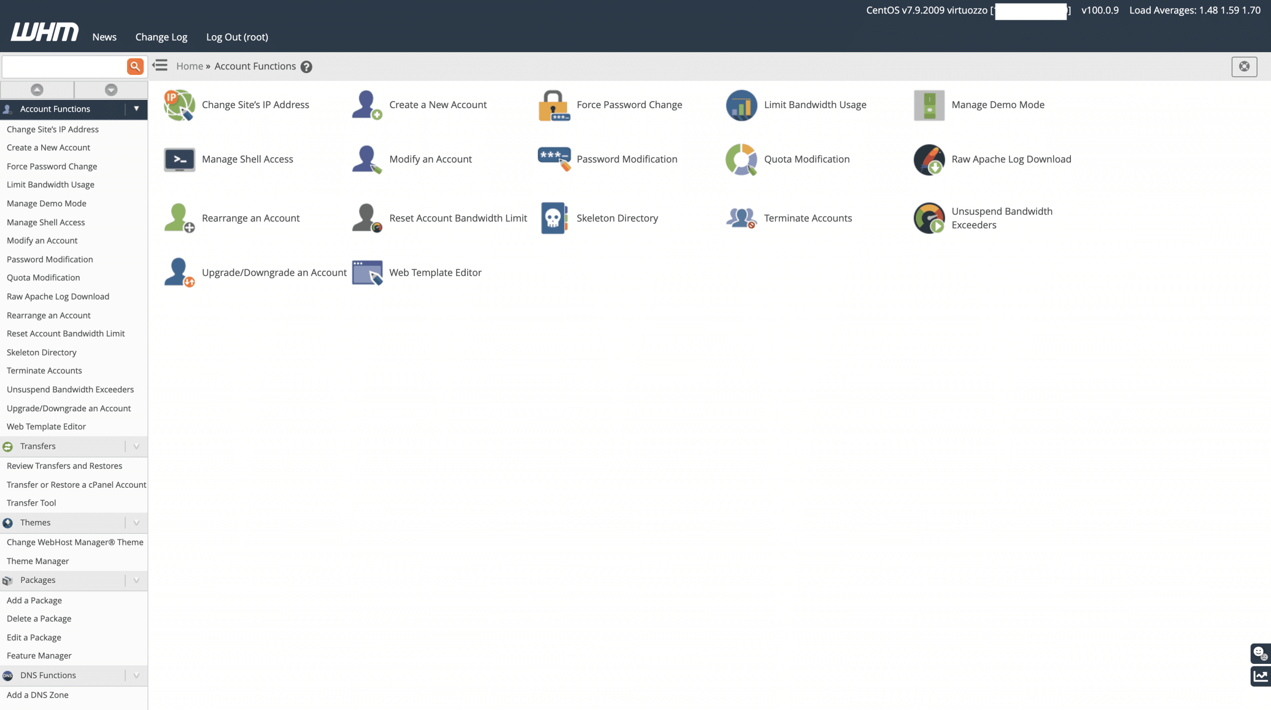Click Account Functions breadcrumb title
This screenshot has width=1271, height=710.
pyautogui.click(x=255, y=66)
